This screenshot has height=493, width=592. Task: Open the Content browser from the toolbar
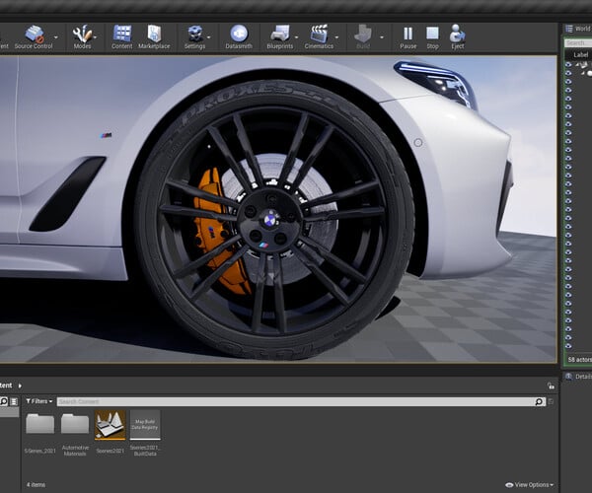click(122, 36)
